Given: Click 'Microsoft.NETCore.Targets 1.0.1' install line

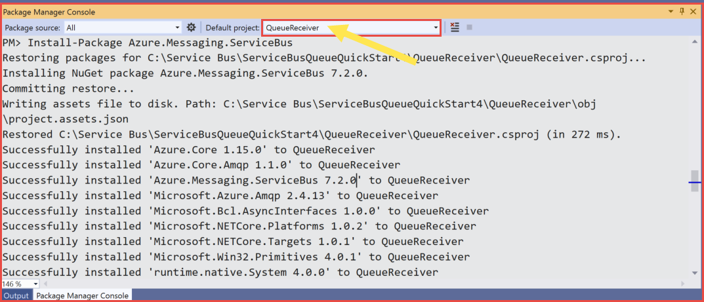Looking at the screenshot, I should pos(232,242).
